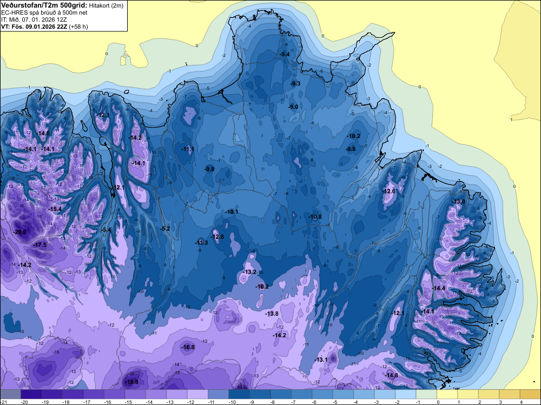
Task: Click the -13.2 temperature label
Action: [x=250, y=272]
